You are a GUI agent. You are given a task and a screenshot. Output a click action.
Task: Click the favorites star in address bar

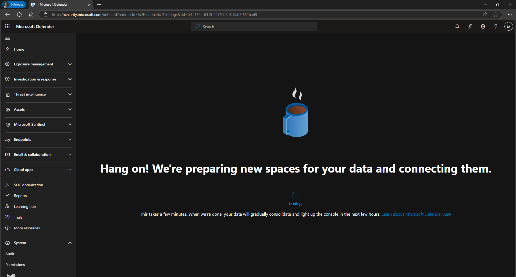496,15
